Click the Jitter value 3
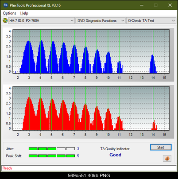Screen dimensions: 178x179 click(x=78, y=149)
